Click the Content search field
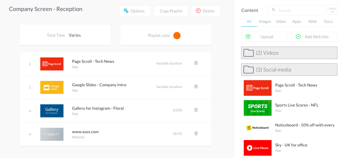The height and width of the screenshot is (158, 342). coord(296,10)
